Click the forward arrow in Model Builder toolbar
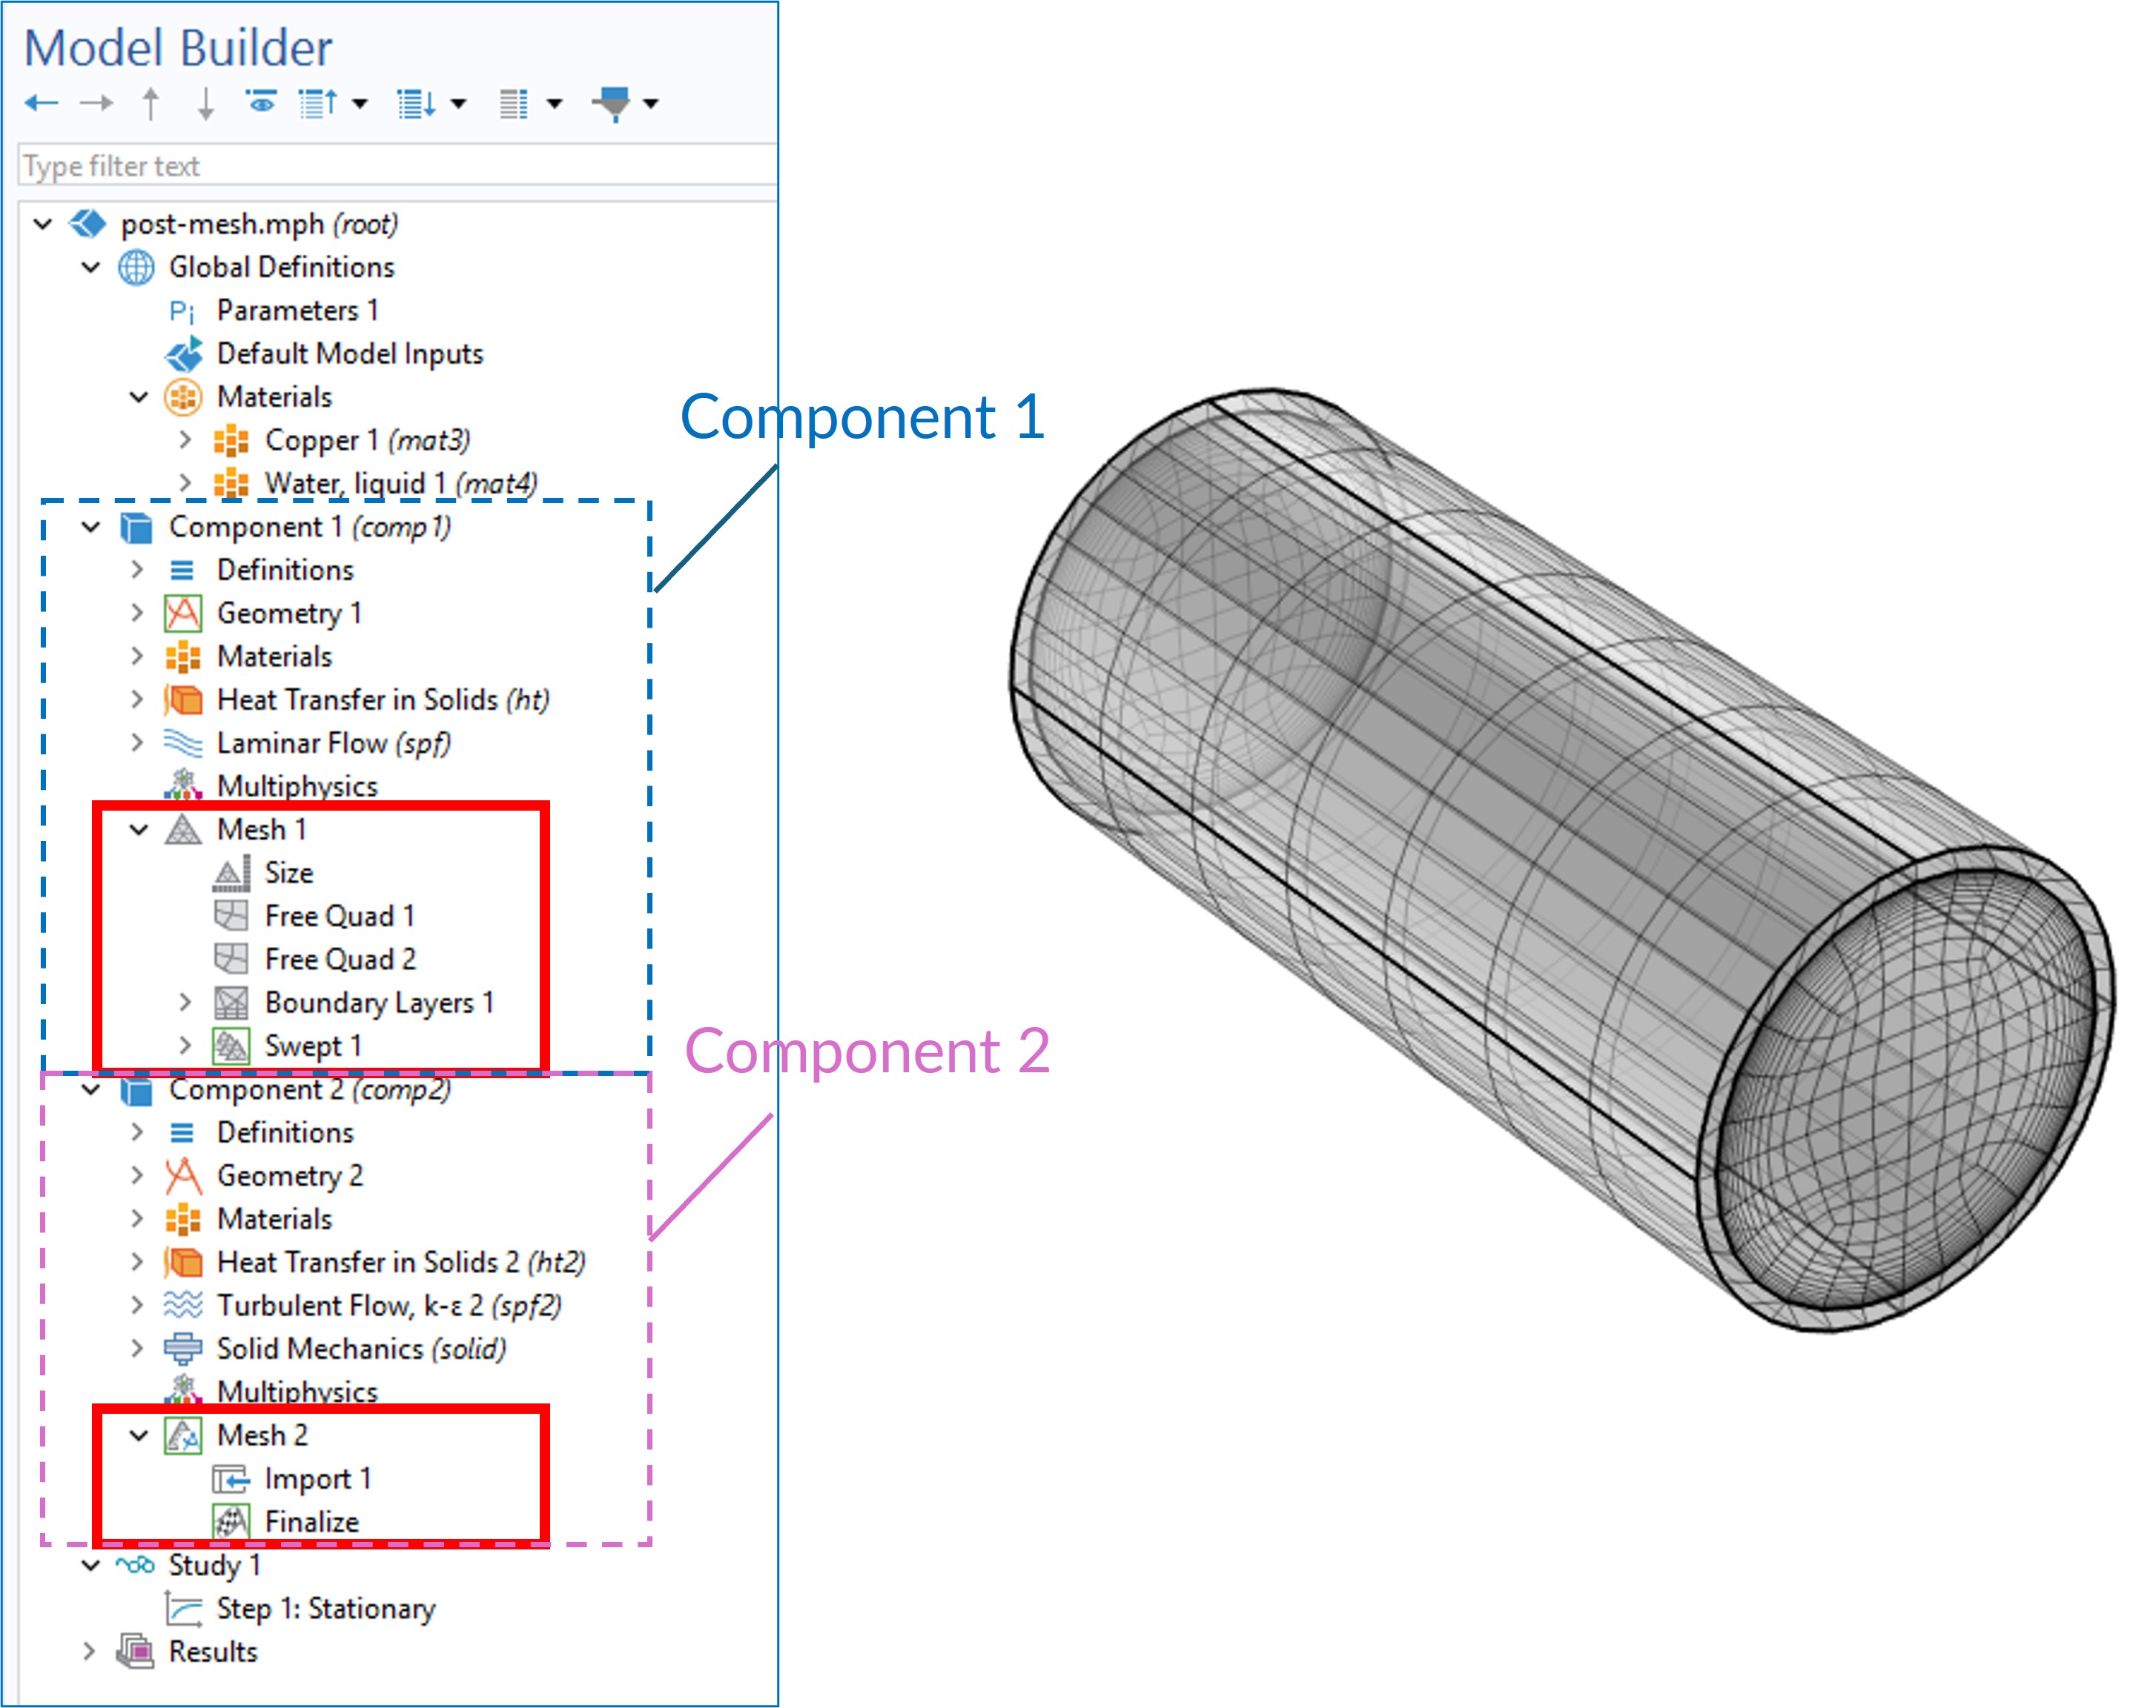This screenshot has width=2156, height=1708. 96,103
